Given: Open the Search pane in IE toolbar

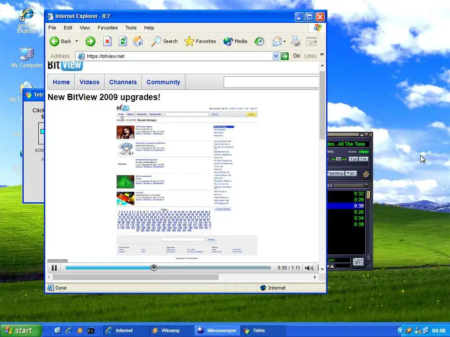Looking at the screenshot, I should 165,41.
